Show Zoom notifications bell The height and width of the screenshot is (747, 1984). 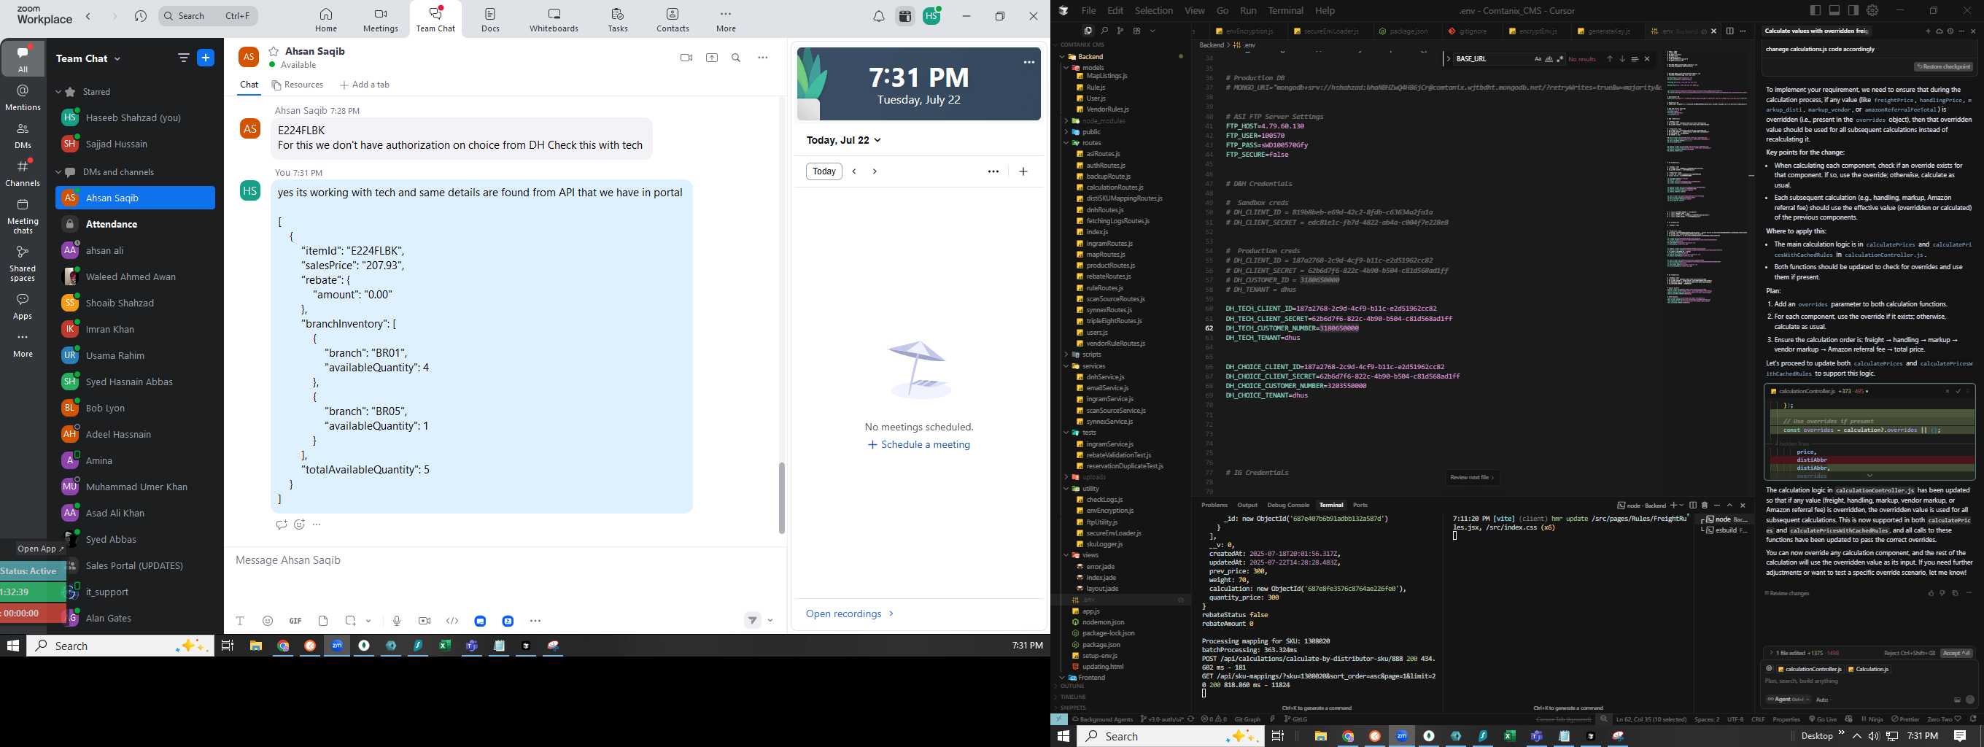pos(879,16)
